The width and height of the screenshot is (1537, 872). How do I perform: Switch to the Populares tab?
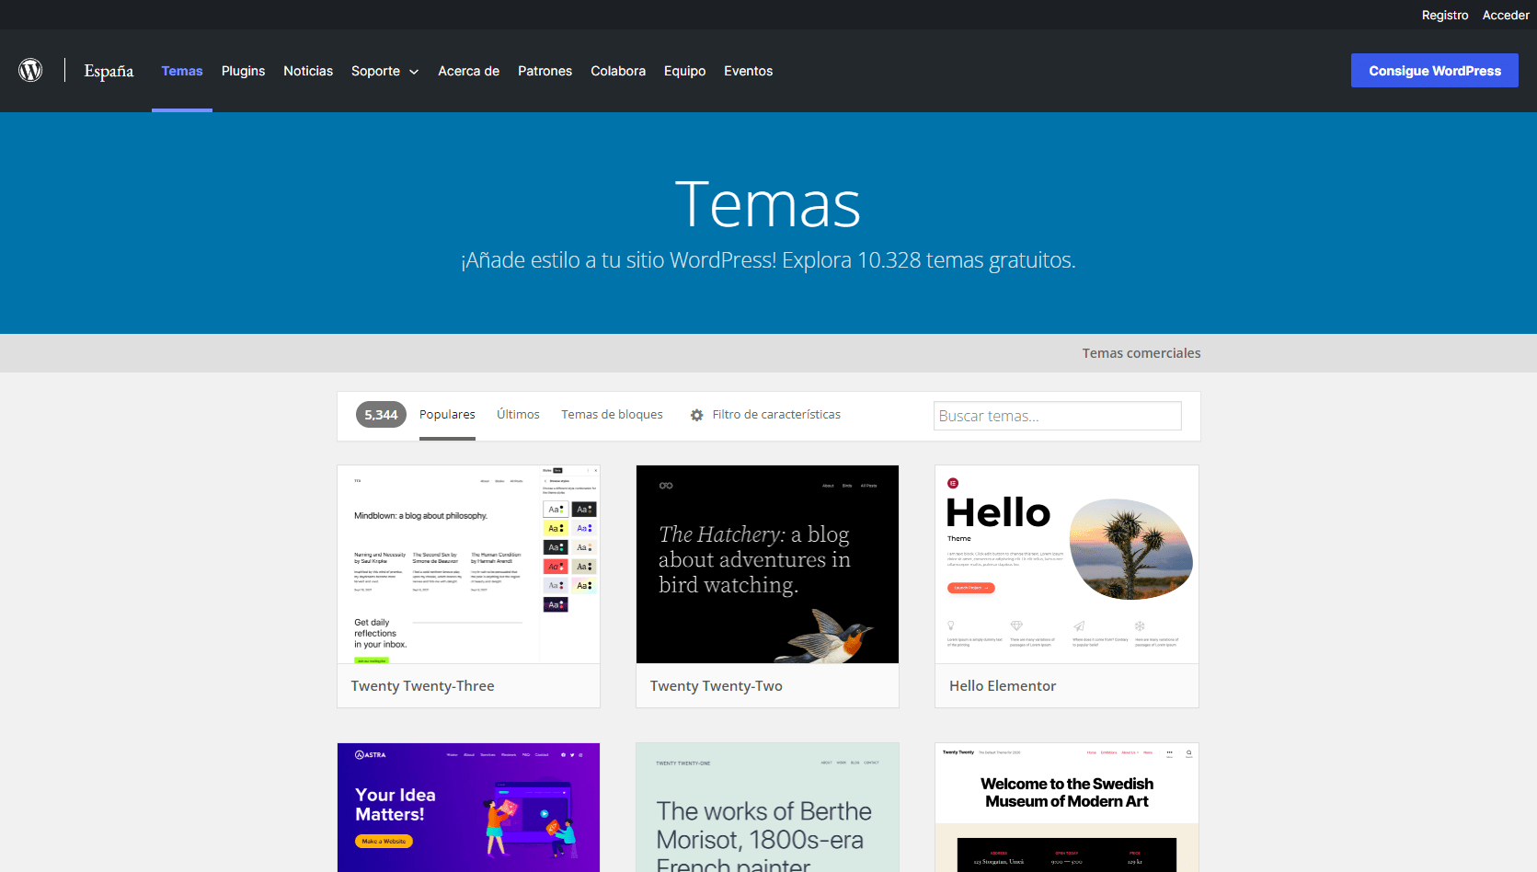coord(447,415)
